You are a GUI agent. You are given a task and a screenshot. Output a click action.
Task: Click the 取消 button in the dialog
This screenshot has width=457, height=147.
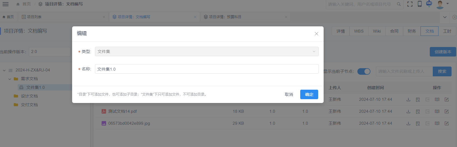tap(289, 95)
